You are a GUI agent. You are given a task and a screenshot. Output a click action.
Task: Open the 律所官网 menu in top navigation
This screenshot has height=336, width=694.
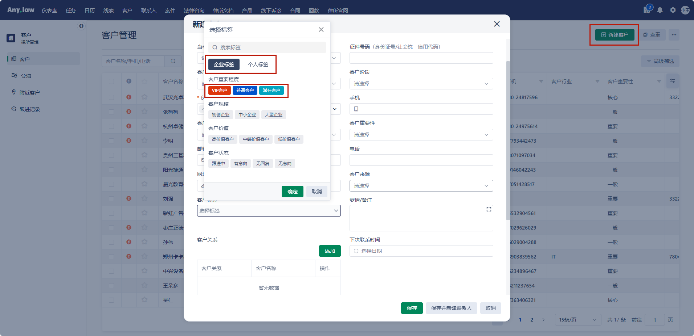coord(338,10)
